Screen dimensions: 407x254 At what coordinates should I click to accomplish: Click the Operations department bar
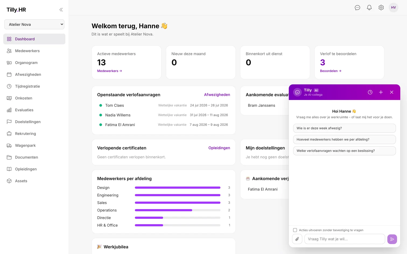click(x=178, y=210)
